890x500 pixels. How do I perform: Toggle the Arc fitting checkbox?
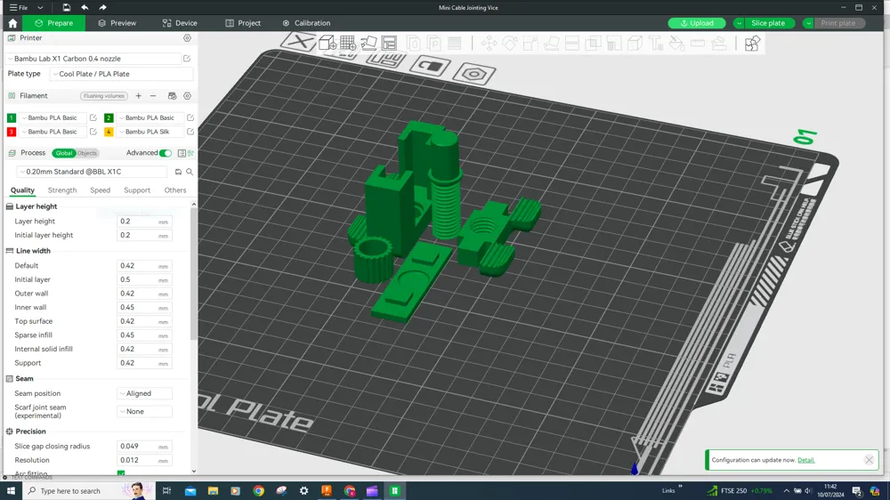121,473
